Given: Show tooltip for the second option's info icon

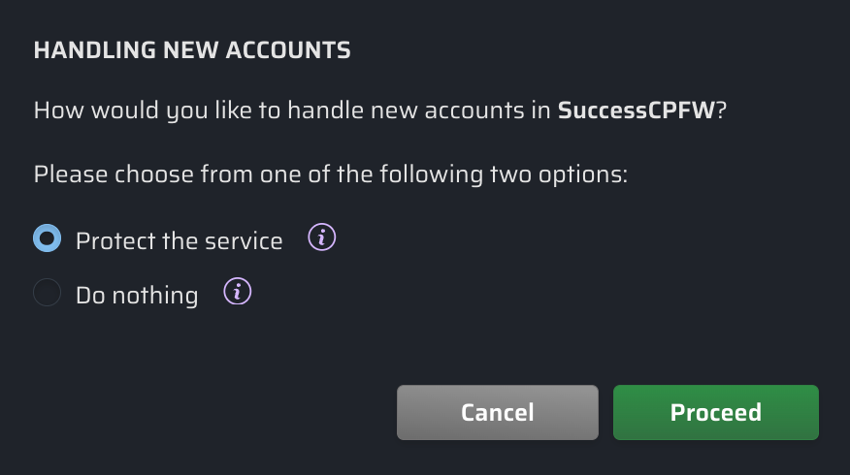Looking at the screenshot, I should coord(237,292).
